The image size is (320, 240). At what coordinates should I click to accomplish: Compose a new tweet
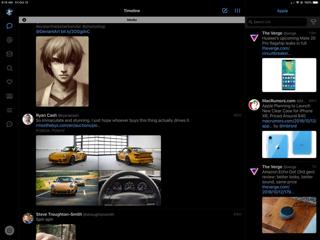tap(225, 11)
